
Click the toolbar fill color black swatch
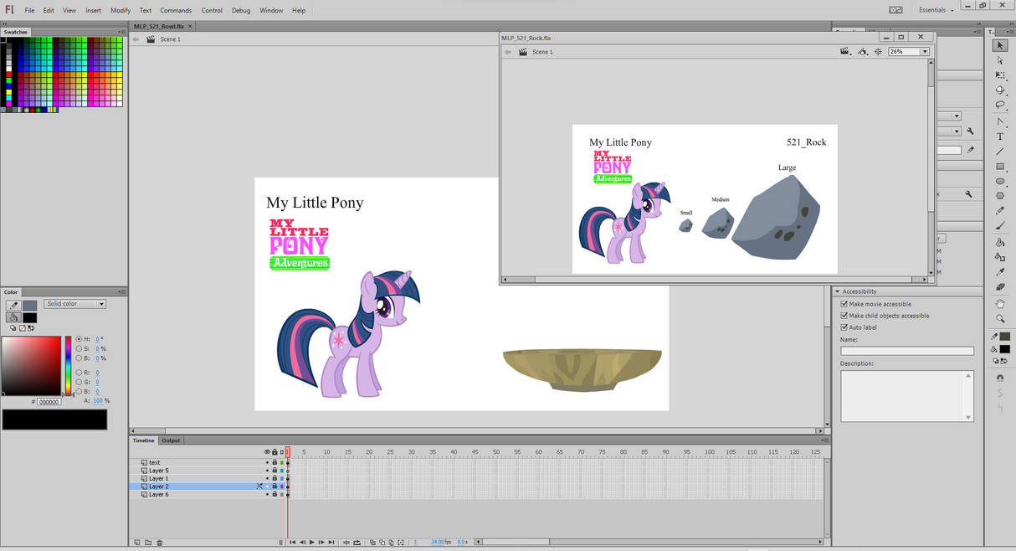[1005, 349]
